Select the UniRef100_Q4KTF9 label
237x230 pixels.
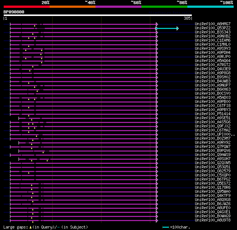pyautogui.click(x=213, y=195)
